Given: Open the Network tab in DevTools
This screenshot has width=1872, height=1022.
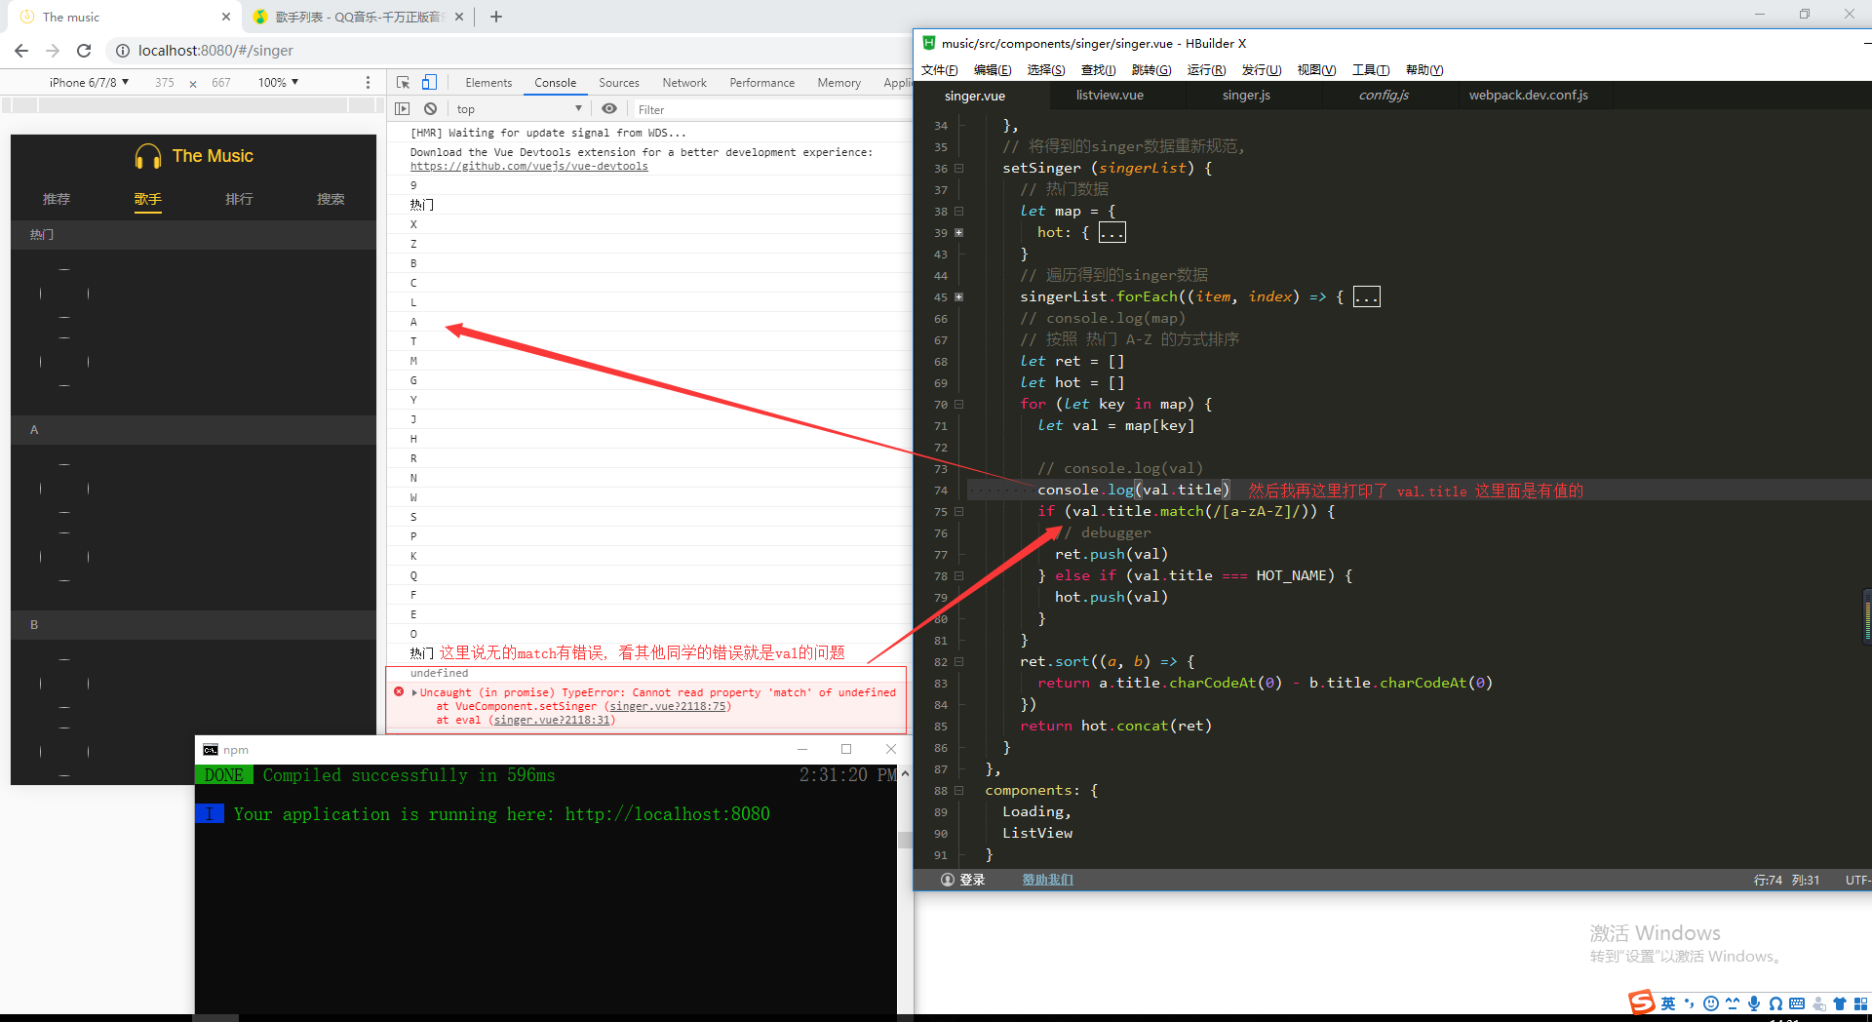Looking at the screenshot, I should point(684,83).
